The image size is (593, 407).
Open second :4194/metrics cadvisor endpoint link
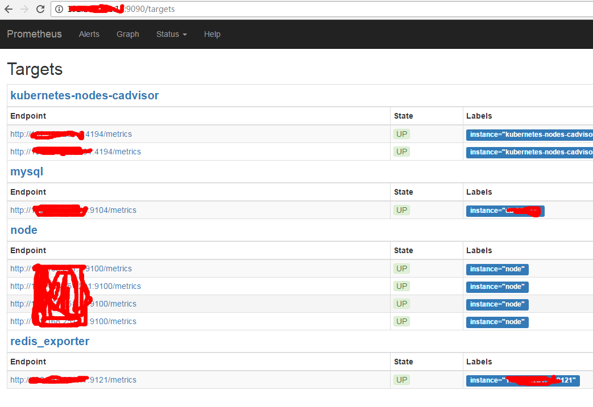click(x=76, y=152)
